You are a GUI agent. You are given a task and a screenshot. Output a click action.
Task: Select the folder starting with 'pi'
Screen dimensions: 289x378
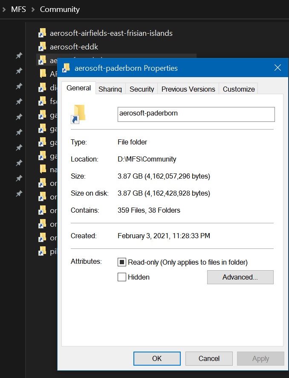click(x=47, y=251)
